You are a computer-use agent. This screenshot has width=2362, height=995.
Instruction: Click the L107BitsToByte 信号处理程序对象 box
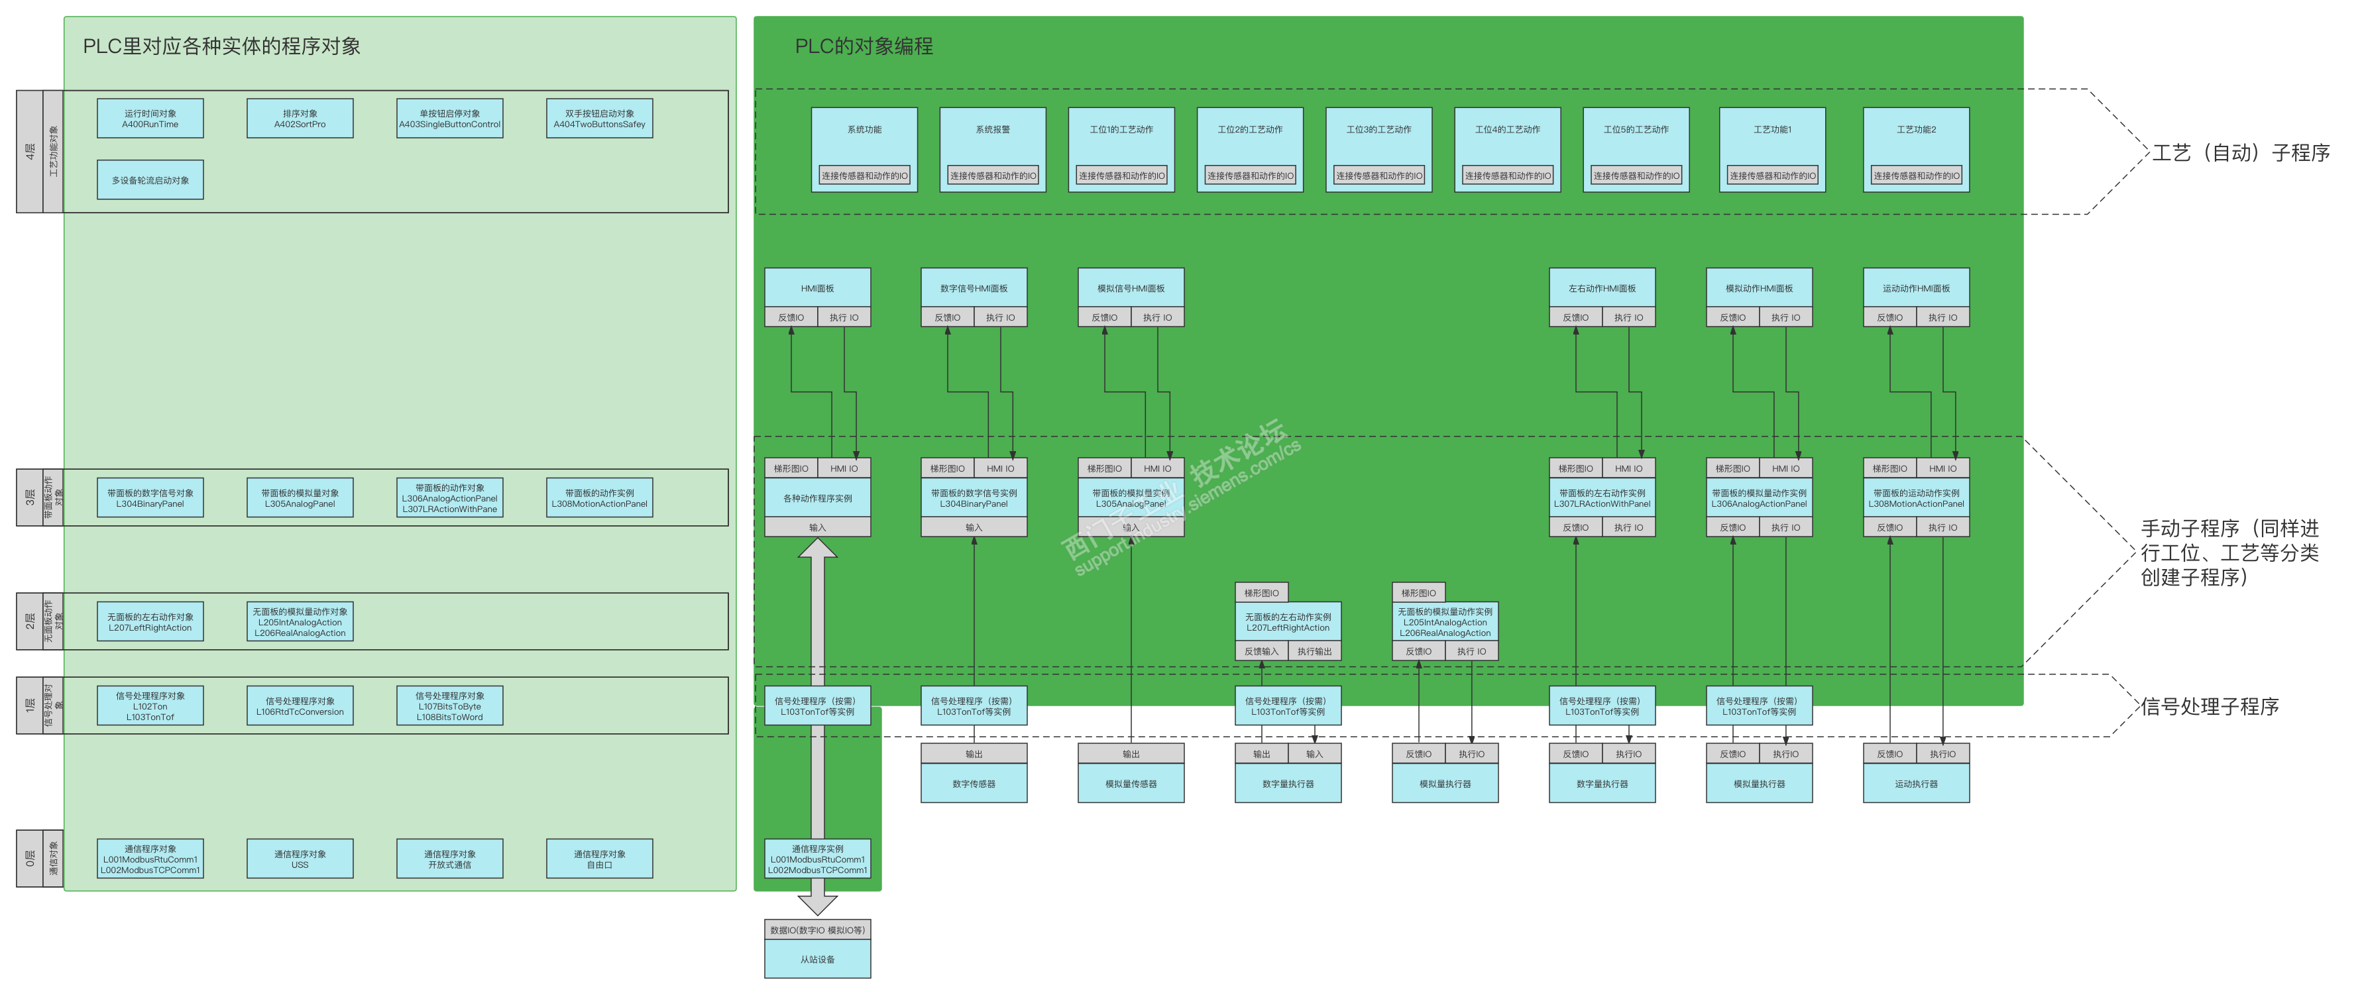pyautogui.click(x=449, y=706)
